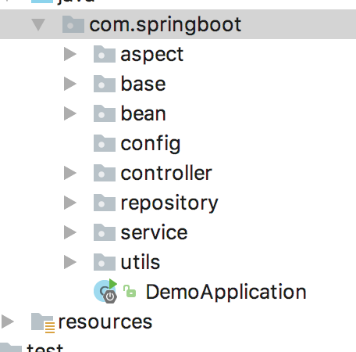This screenshot has width=356, height=352.
Task: Click the utils package folder icon
Action: coord(105,262)
